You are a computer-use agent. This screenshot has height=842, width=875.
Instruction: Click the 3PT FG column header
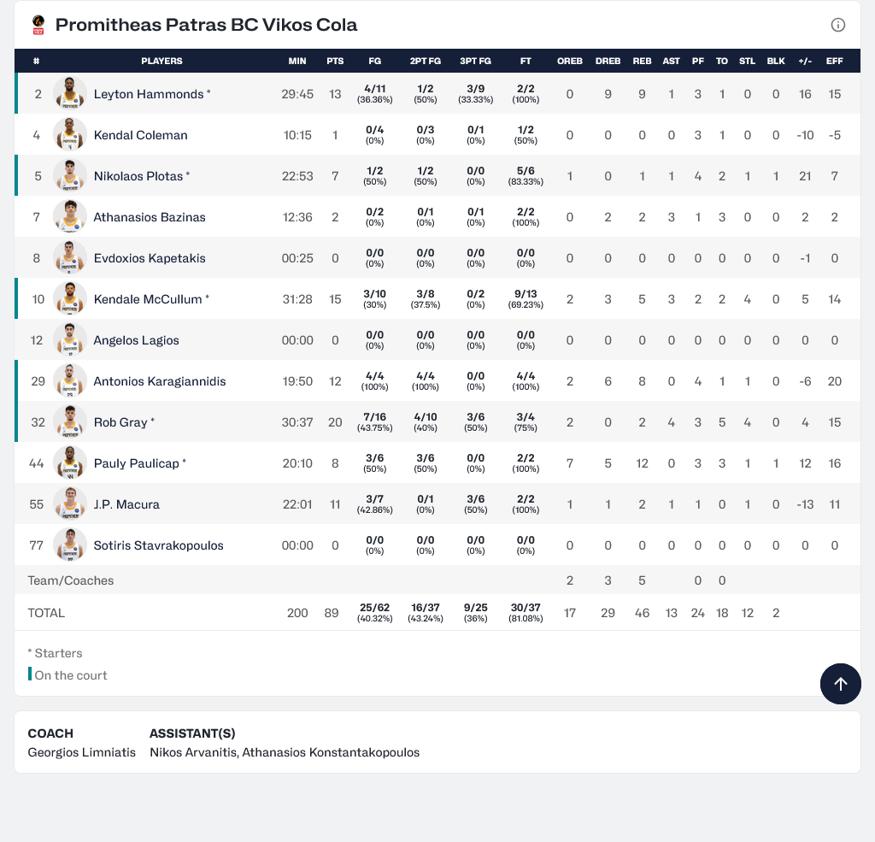[475, 61]
